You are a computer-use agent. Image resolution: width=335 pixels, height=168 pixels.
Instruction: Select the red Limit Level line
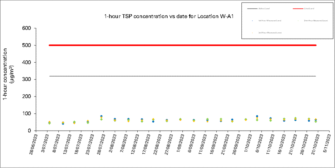[x=182, y=45]
